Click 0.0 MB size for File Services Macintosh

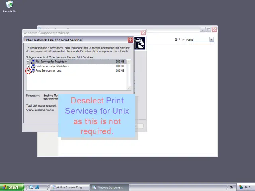(x=120, y=62)
